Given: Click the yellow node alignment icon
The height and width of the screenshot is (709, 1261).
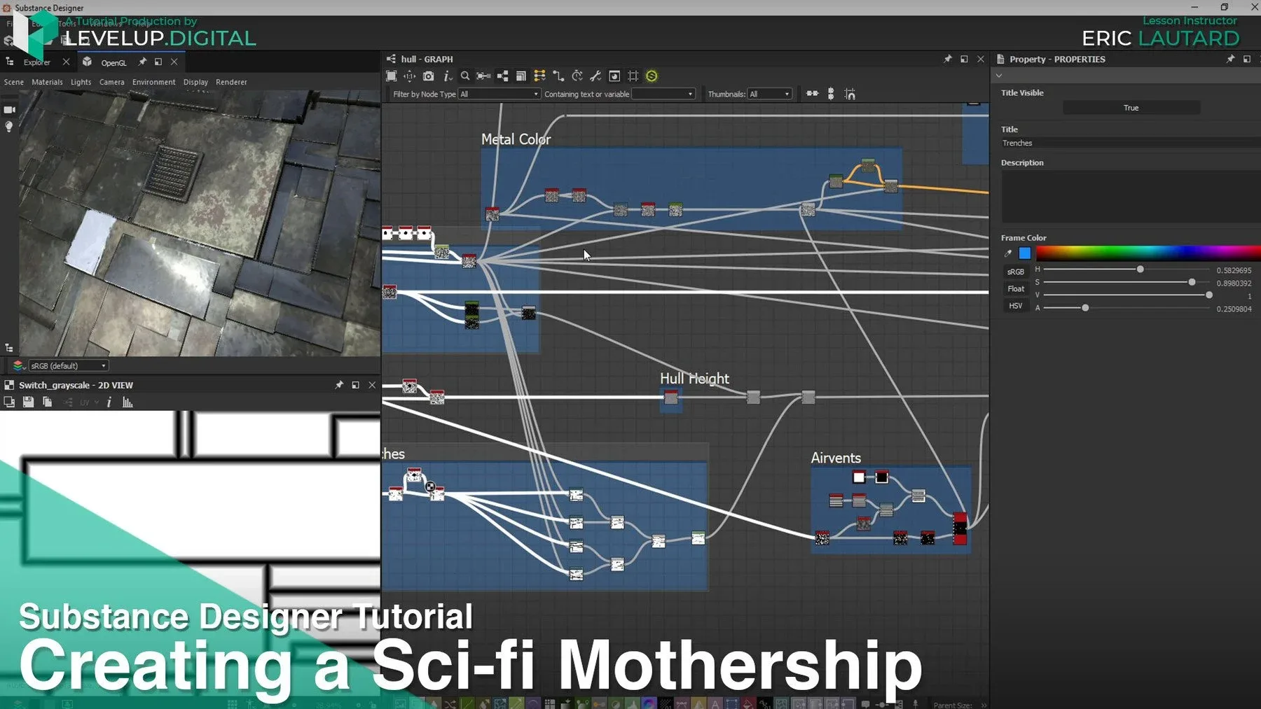Looking at the screenshot, I should click(539, 76).
